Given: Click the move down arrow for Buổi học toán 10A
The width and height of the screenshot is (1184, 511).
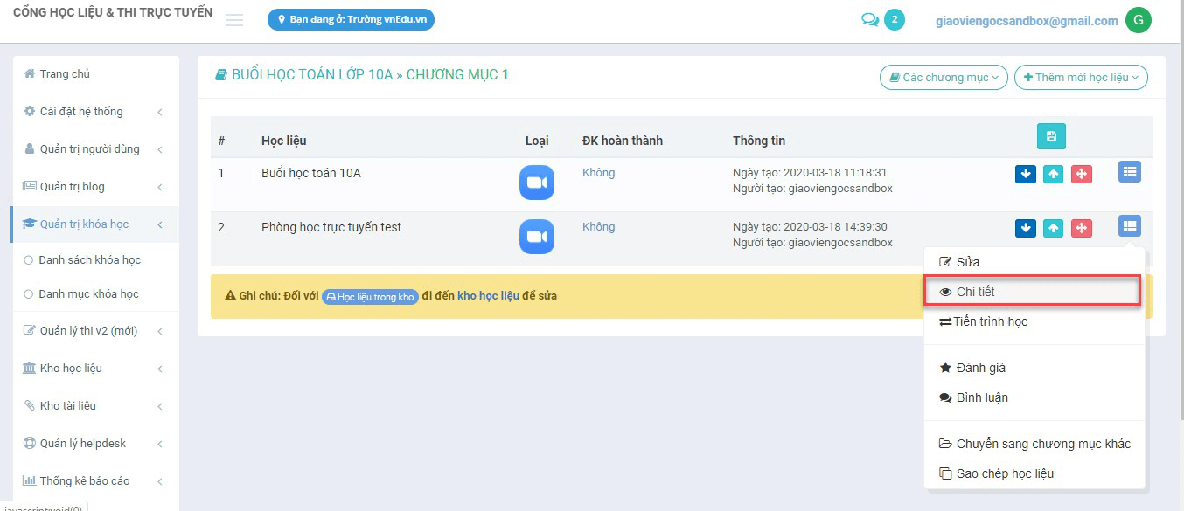Looking at the screenshot, I should [1025, 174].
